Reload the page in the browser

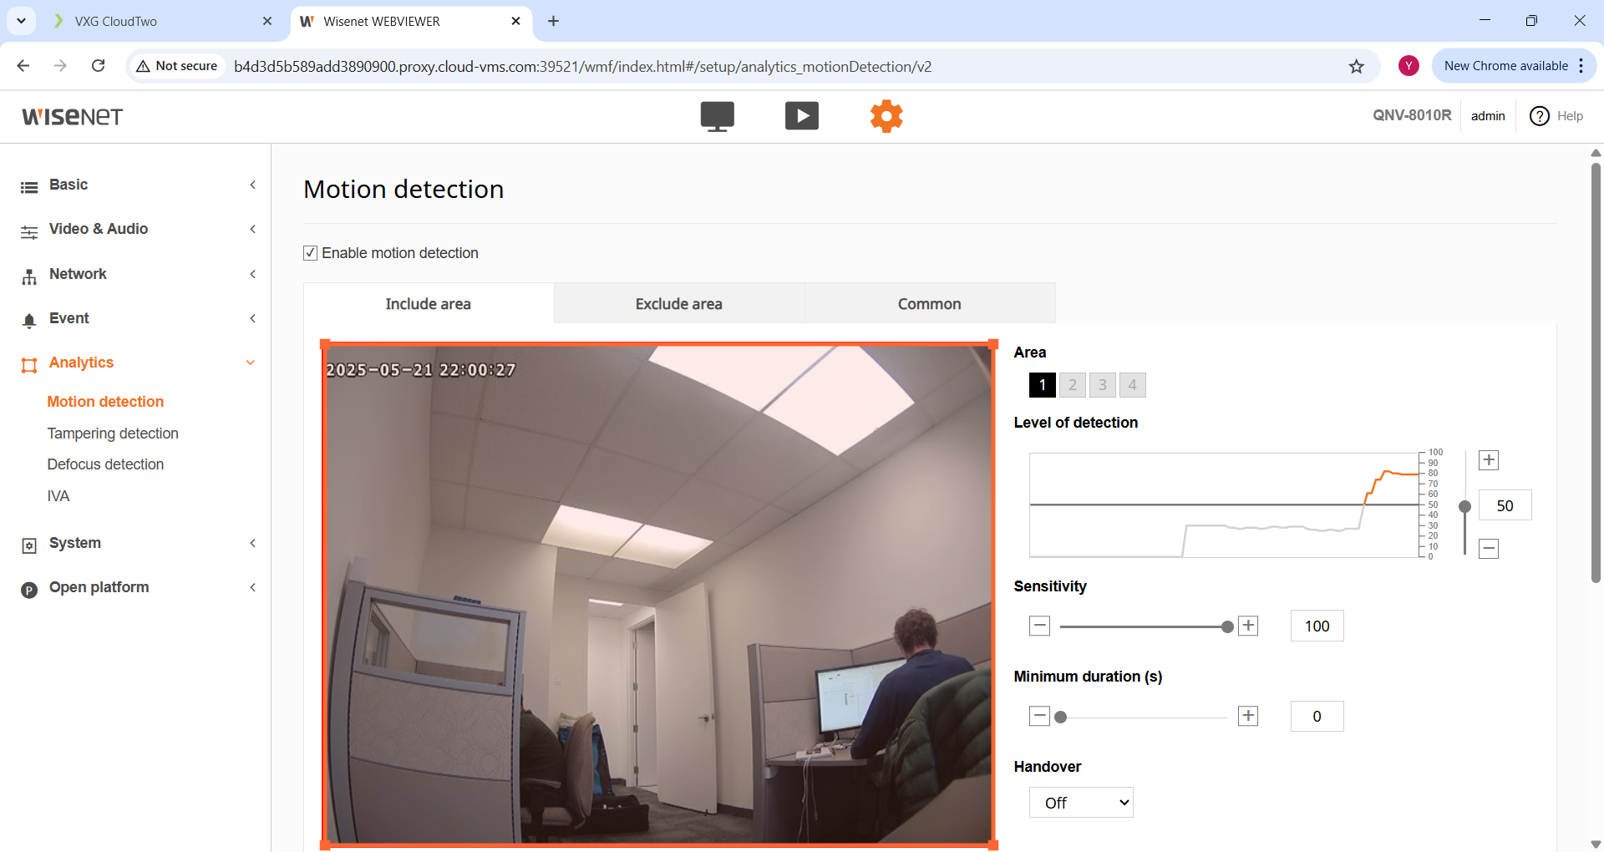point(98,66)
